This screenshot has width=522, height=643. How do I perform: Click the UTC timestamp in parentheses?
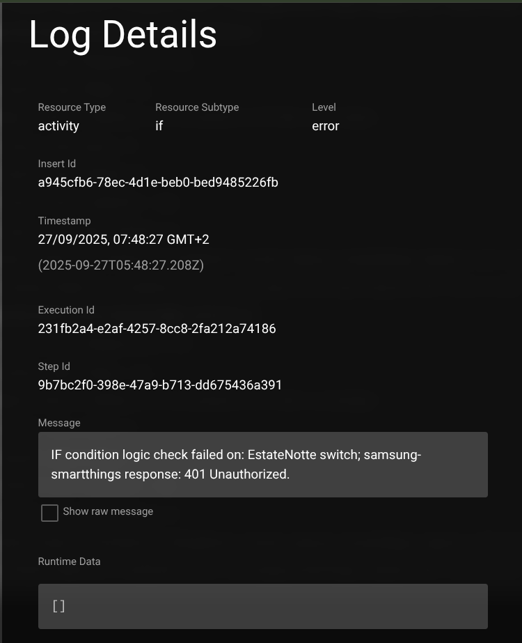(120, 265)
